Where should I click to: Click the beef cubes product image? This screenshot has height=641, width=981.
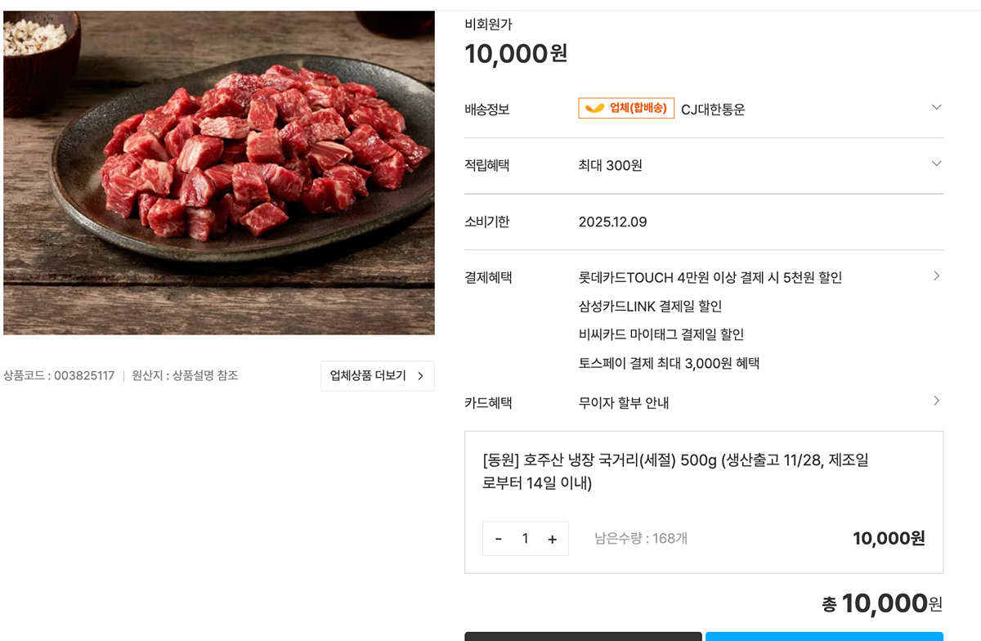pyautogui.click(x=219, y=172)
